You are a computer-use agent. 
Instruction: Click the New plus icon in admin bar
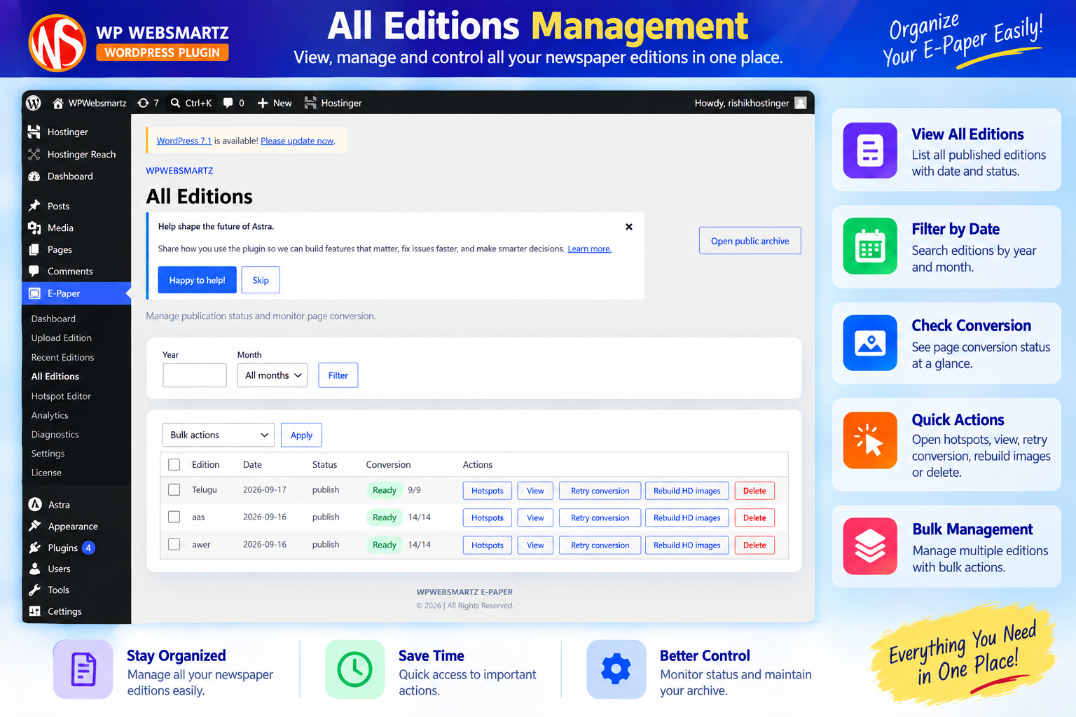coord(263,103)
